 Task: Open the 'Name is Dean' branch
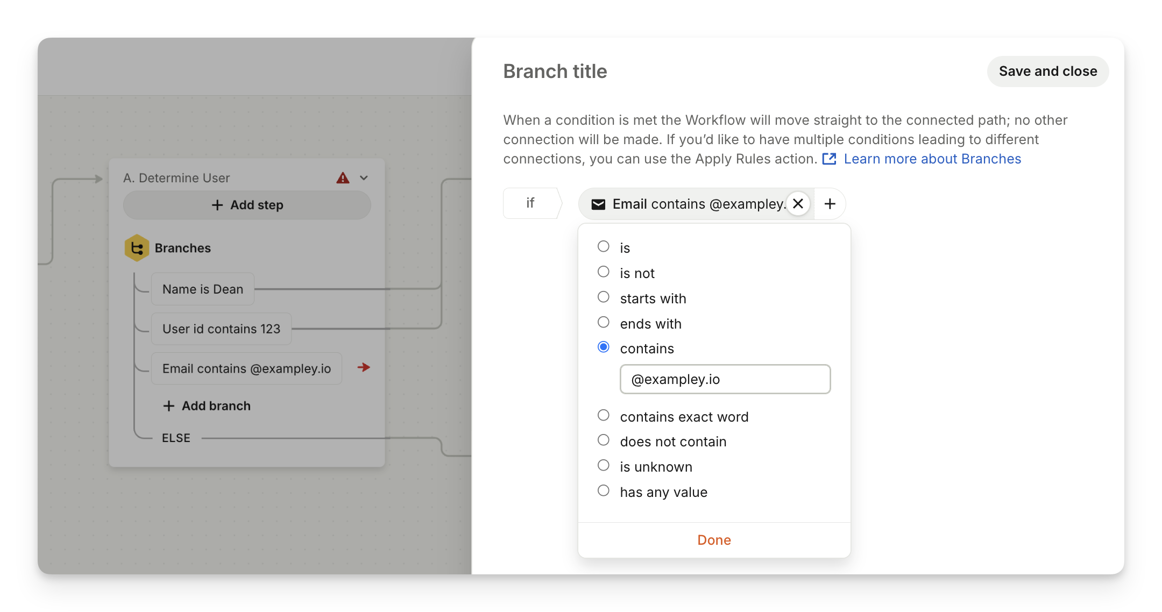[x=203, y=289]
